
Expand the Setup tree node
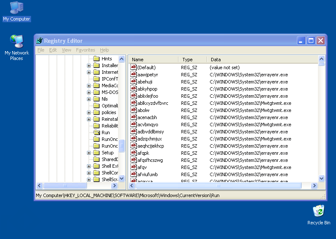pyautogui.click(x=89, y=153)
